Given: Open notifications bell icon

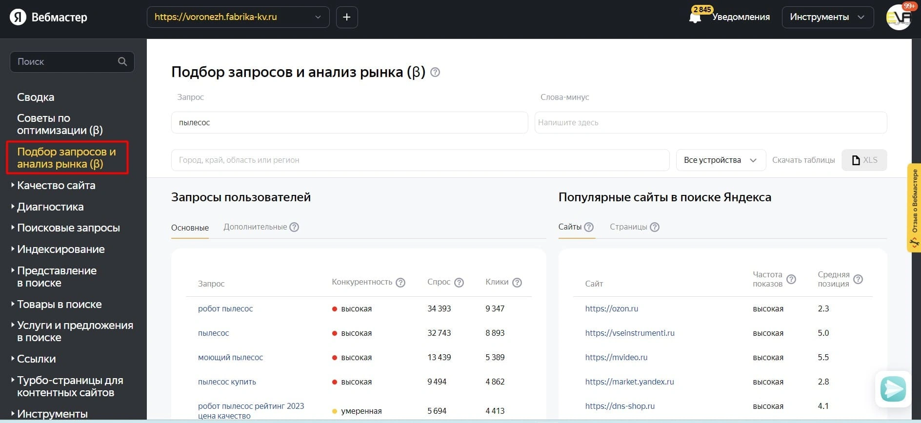Looking at the screenshot, I should coord(695,18).
